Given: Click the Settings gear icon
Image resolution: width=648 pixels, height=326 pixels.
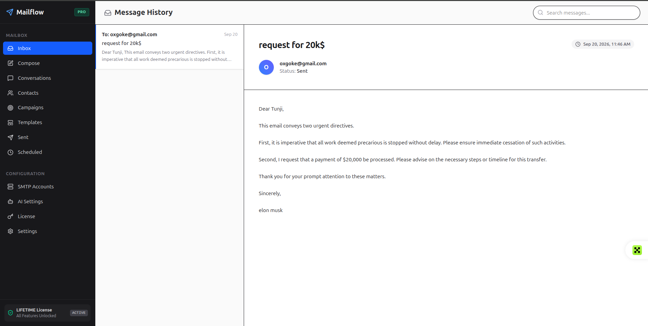Looking at the screenshot, I should [10, 231].
